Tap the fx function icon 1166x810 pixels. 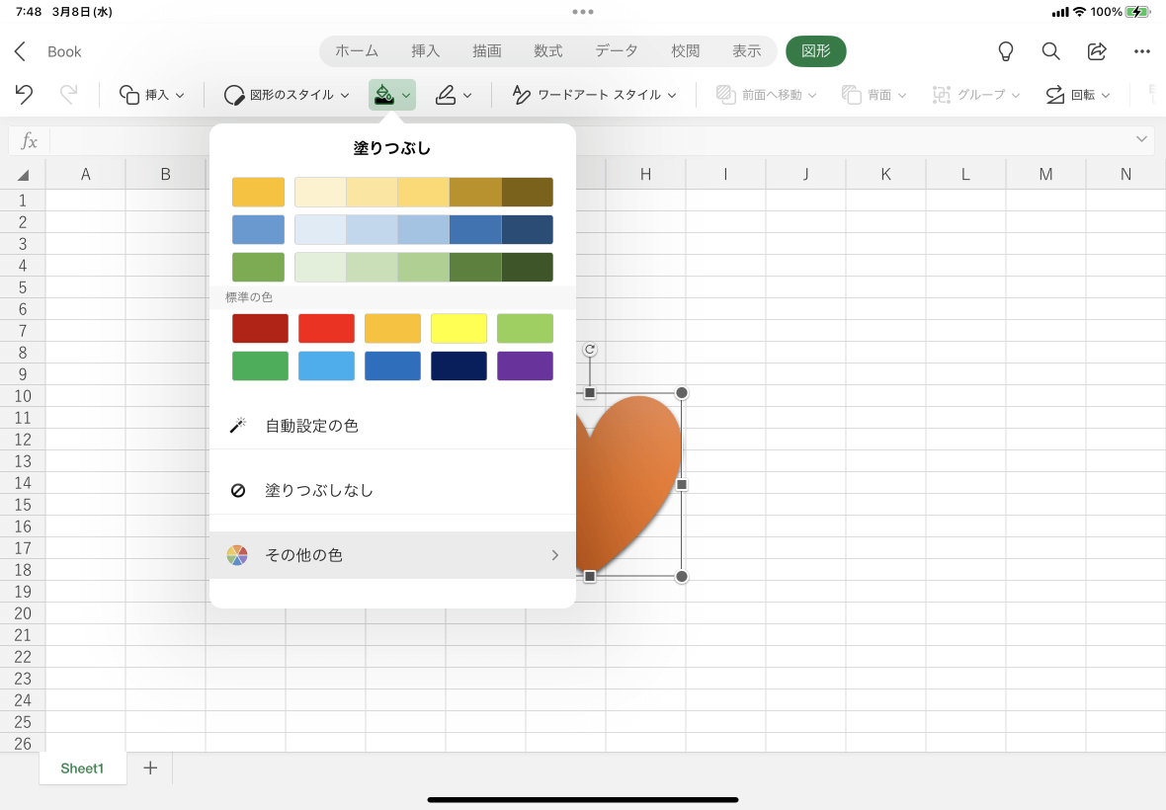(29, 140)
